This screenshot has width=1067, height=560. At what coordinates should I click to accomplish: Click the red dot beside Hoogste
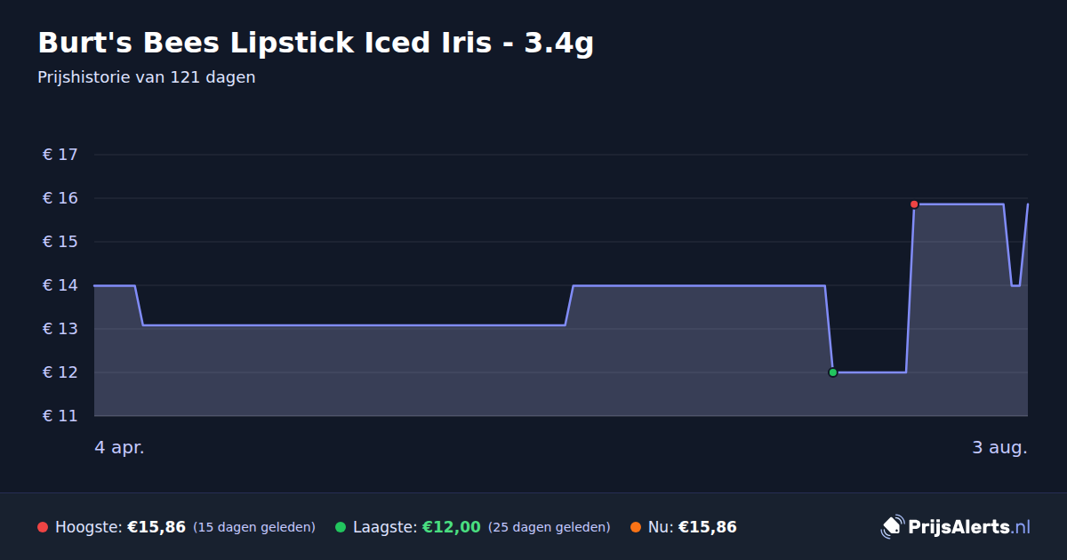tap(43, 527)
